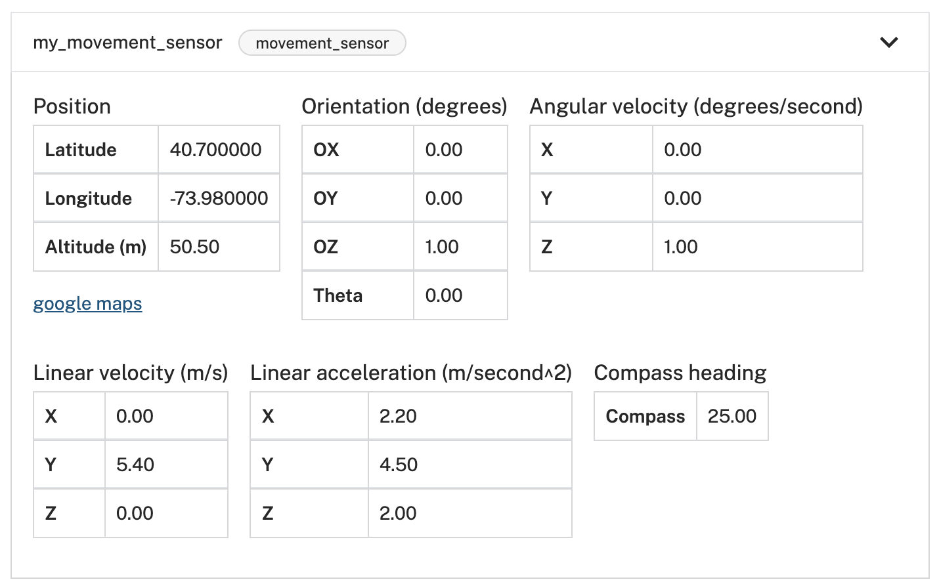The height and width of the screenshot is (588, 939).
Task: Collapse the my_movement_sensor card chevron
Action: [x=888, y=43]
